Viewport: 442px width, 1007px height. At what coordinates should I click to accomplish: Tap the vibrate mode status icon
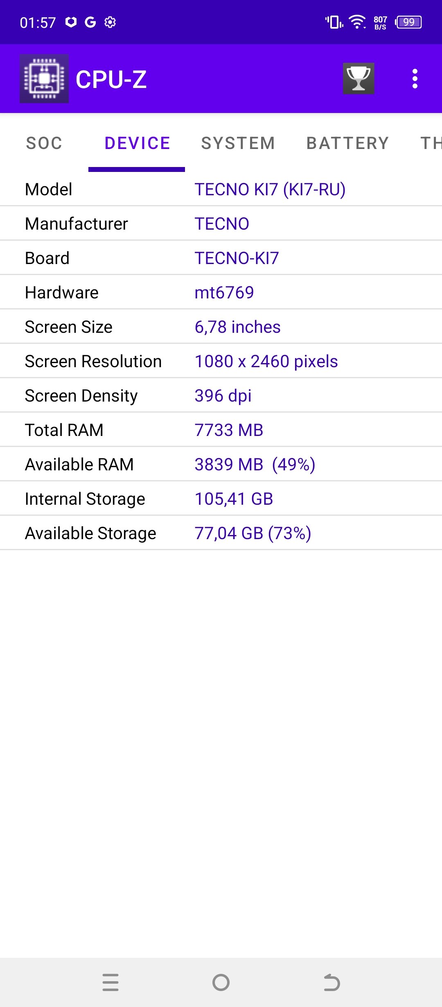[334, 22]
